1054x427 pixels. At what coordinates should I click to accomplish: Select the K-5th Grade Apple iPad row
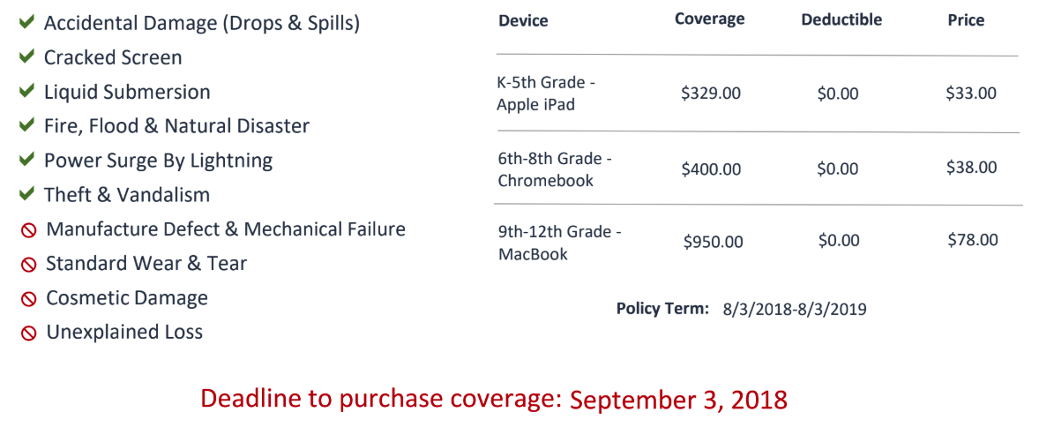coord(758,94)
